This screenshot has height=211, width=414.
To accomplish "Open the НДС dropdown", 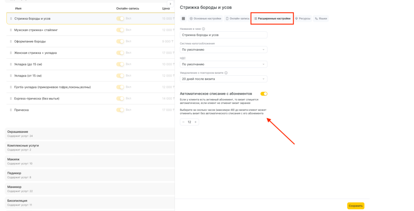I will coord(224,64).
